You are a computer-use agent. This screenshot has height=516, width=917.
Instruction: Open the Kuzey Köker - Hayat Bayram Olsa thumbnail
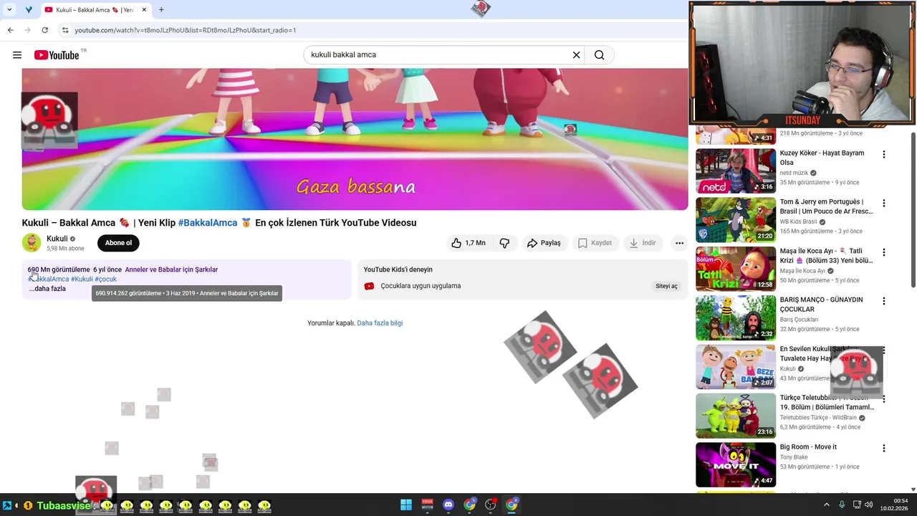(736, 171)
